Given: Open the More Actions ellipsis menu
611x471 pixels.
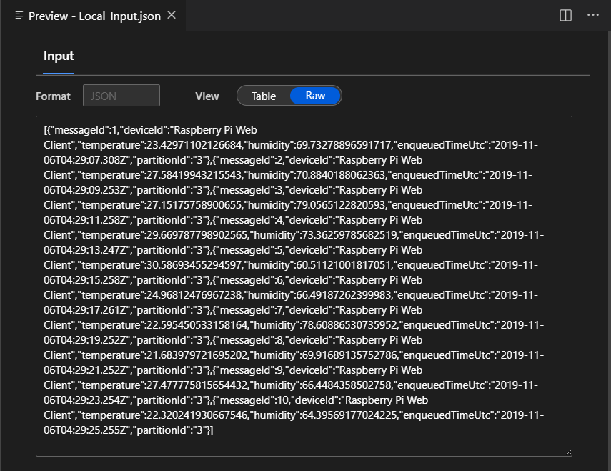Looking at the screenshot, I should coord(592,15).
